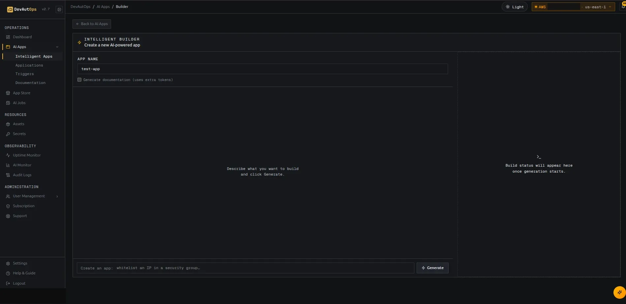This screenshot has height=304, width=626.
Task: Click the AI Jobs icon
Action: point(8,103)
